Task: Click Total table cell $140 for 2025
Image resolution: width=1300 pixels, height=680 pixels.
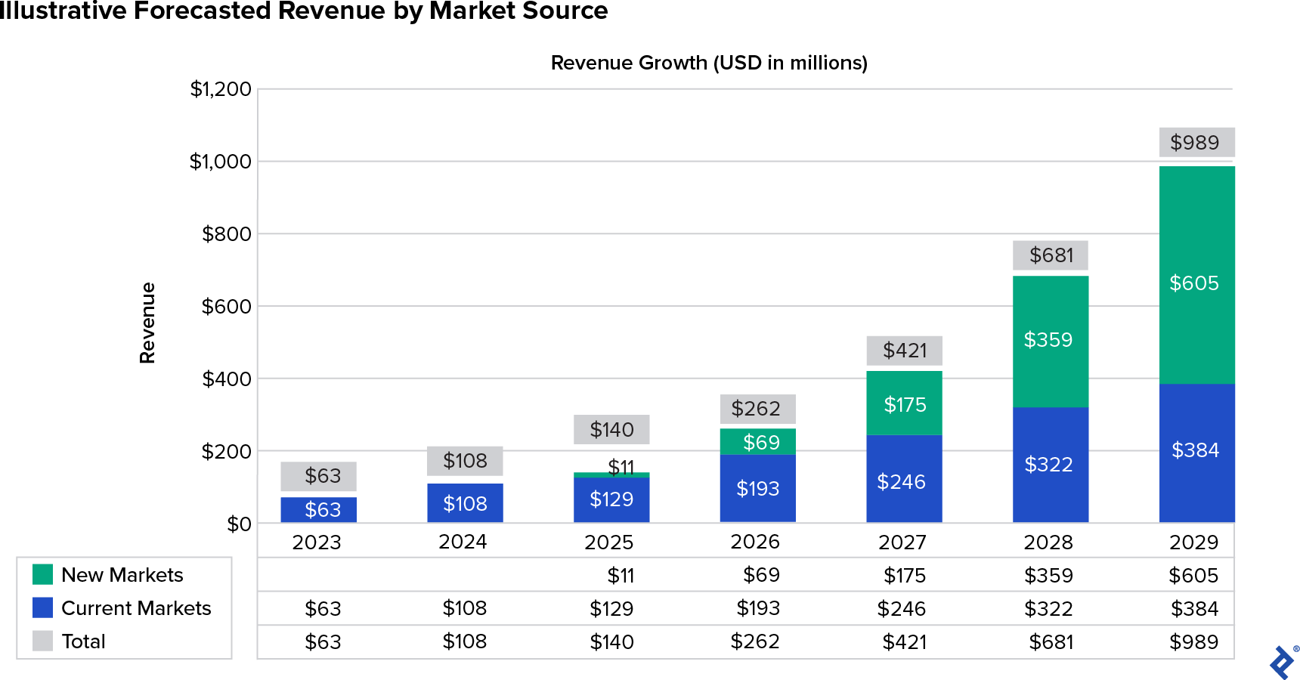Action: tap(611, 642)
